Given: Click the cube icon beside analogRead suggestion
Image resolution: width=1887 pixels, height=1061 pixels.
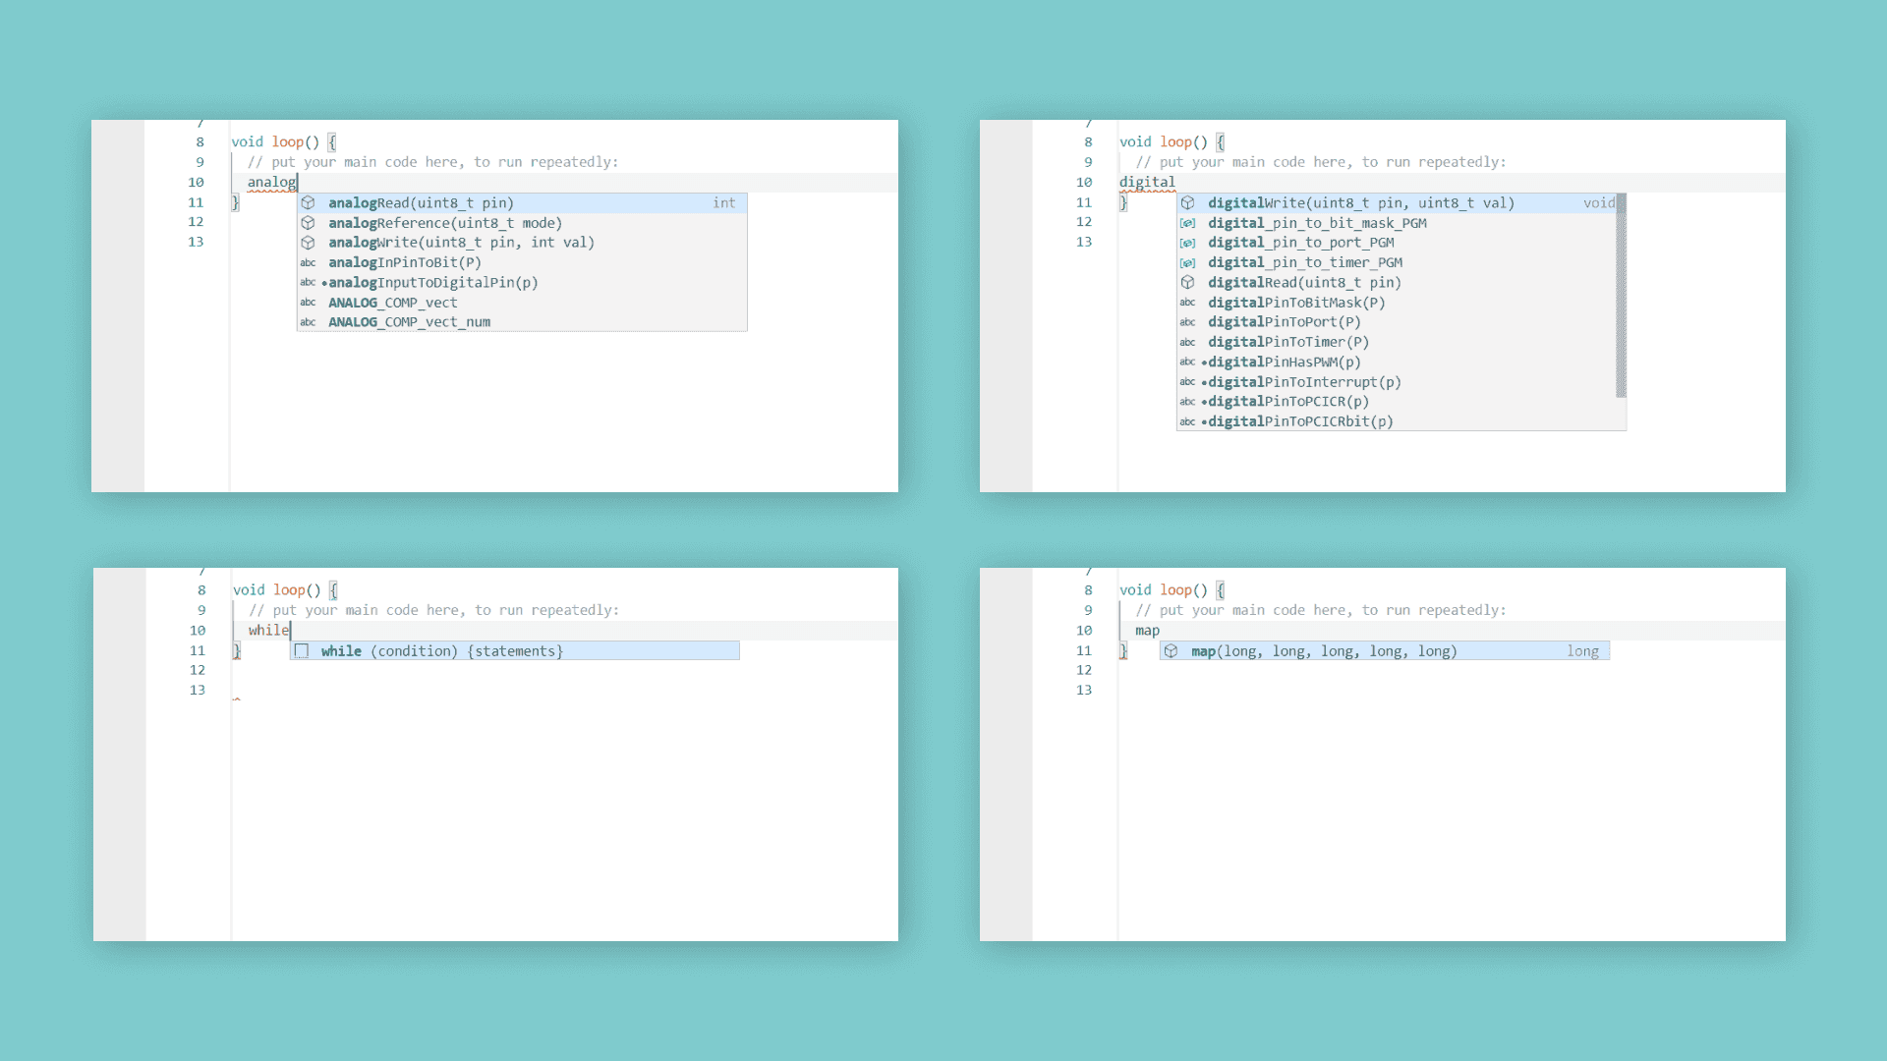Looking at the screenshot, I should 308,202.
